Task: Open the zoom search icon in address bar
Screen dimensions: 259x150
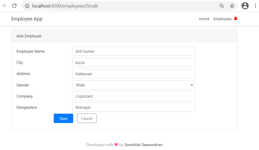Action: [222, 6]
